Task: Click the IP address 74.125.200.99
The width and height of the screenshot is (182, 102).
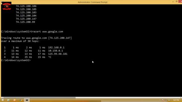Action: point(25,22)
